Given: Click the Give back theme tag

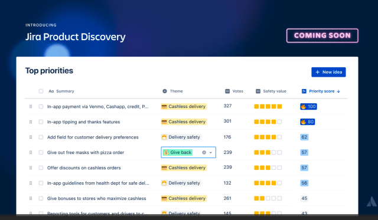Looking at the screenshot, I should (178, 152).
